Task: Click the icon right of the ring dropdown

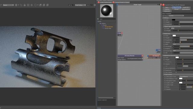Action: point(40,5)
